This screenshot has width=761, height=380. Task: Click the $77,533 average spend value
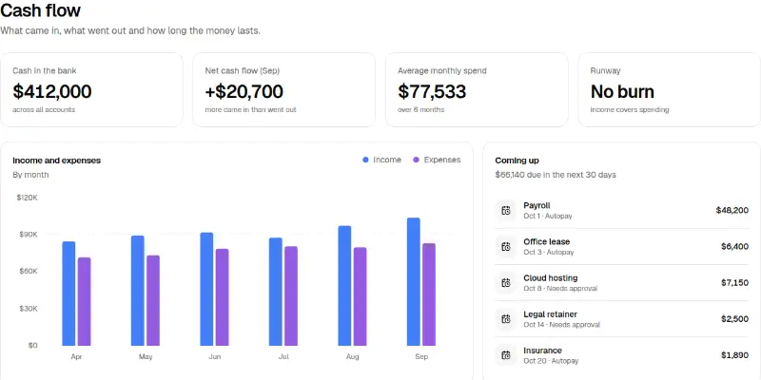tap(432, 91)
